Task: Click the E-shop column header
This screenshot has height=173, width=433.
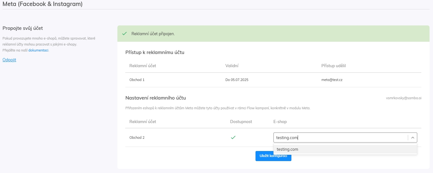Action: (280, 122)
